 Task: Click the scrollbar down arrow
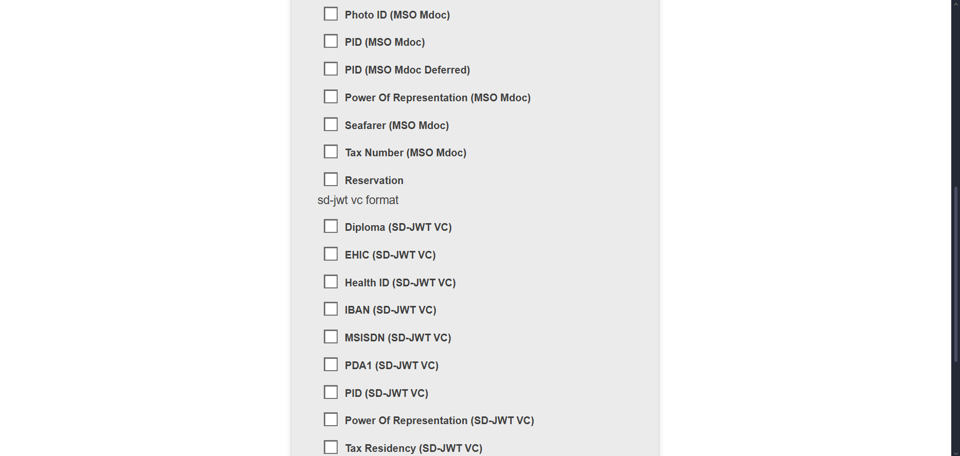coord(956,453)
